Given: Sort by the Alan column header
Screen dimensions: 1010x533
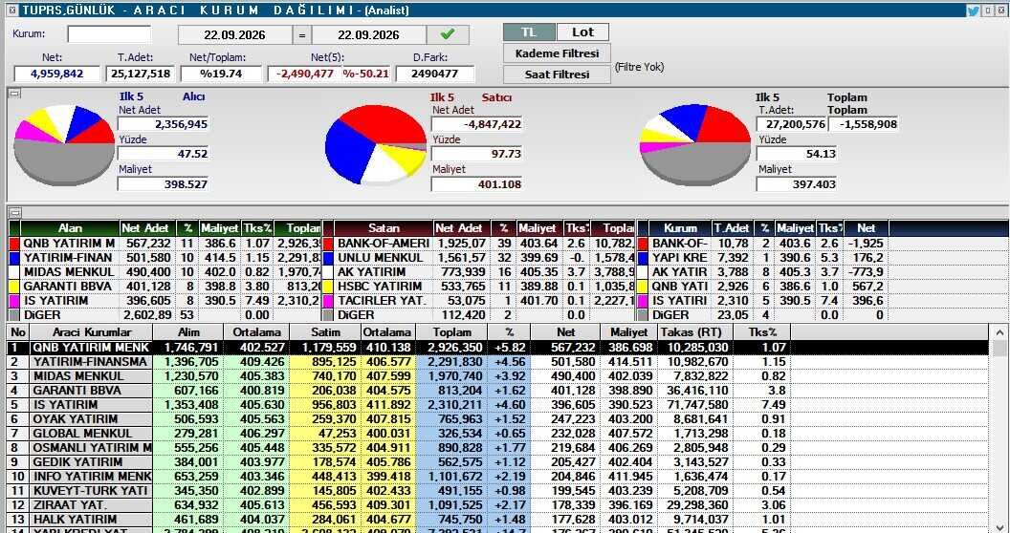Looking at the screenshot, I should coord(70,228).
